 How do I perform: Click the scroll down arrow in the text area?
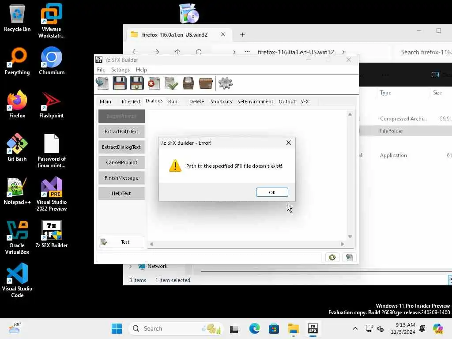[350, 237]
